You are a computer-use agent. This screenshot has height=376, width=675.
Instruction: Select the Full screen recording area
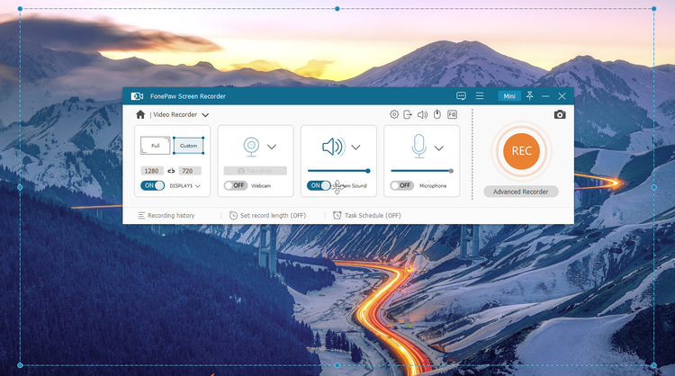(x=155, y=146)
